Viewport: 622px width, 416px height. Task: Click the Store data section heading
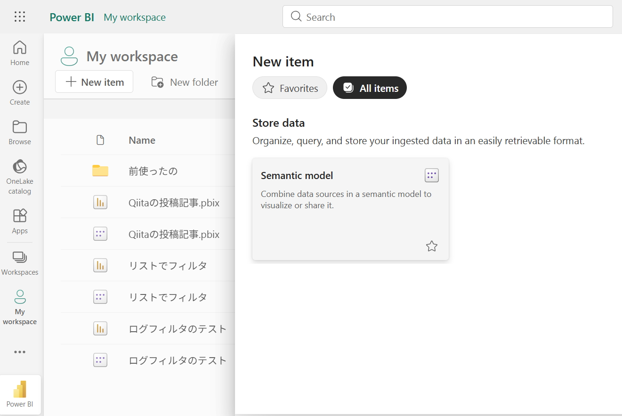279,123
